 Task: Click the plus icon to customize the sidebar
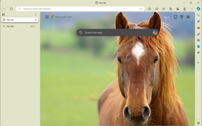198,63
